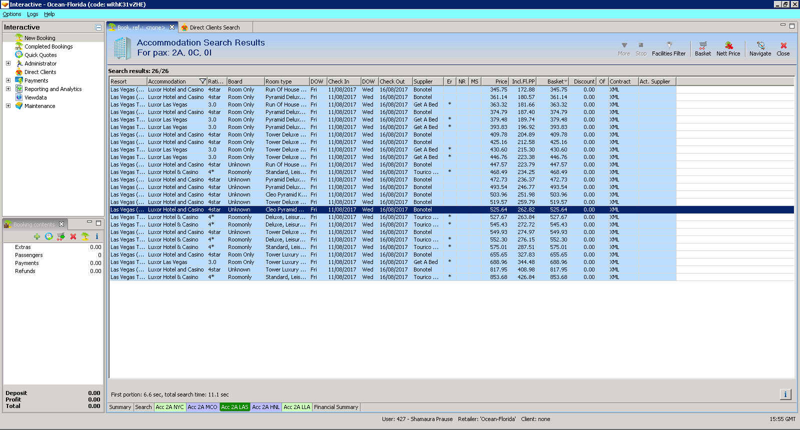The width and height of the screenshot is (800, 430).
Task: Open the Acc 2A LLA tab
Action: tap(297, 407)
